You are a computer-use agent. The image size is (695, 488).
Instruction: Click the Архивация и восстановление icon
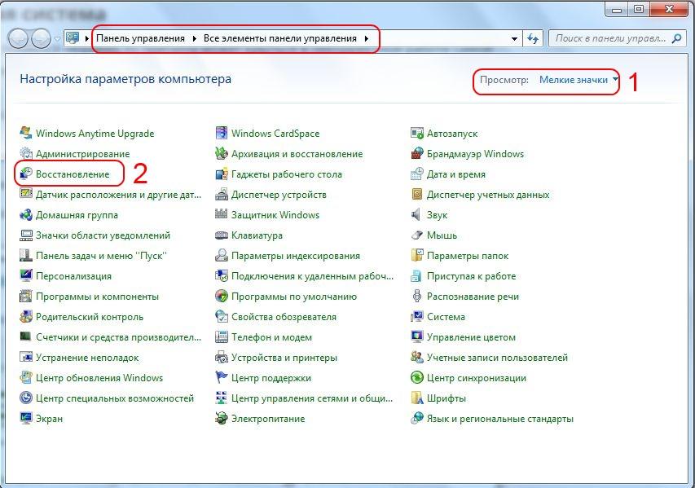221,153
